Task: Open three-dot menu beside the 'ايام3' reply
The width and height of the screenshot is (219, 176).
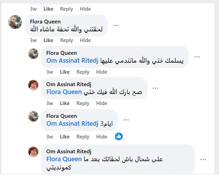Action: [x=126, y=120]
